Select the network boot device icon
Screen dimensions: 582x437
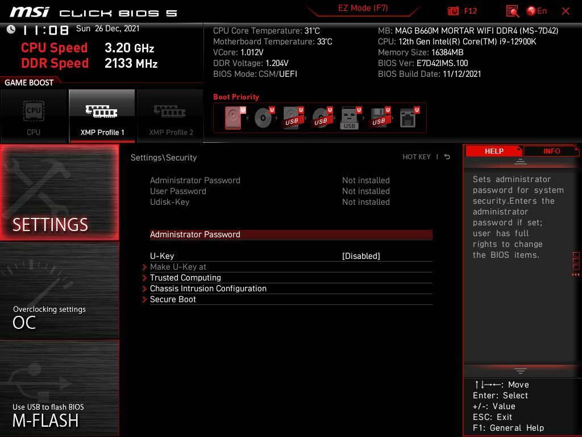point(408,118)
